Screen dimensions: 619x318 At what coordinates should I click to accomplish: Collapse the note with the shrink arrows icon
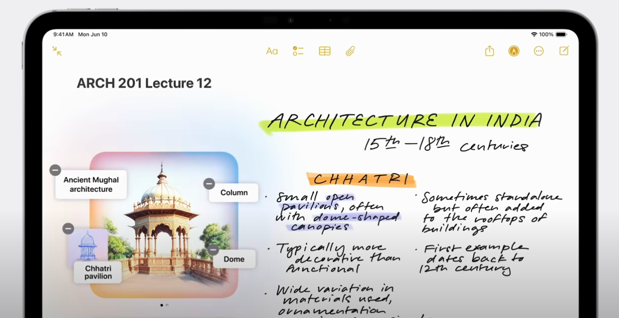click(x=57, y=51)
